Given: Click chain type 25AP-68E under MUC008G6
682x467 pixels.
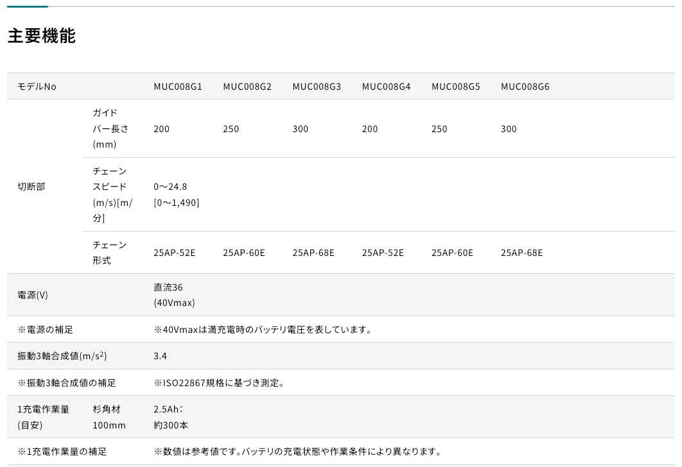Looking at the screenshot, I should point(521,253).
